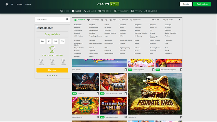217x122 pixels.
Task: Select the active third carousel dot
Action: [x=52, y=76]
